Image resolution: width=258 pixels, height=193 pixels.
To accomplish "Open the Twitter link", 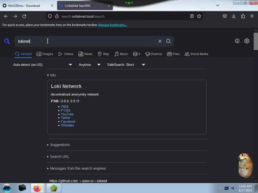I will pyautogui.click(x=66, y=118).
